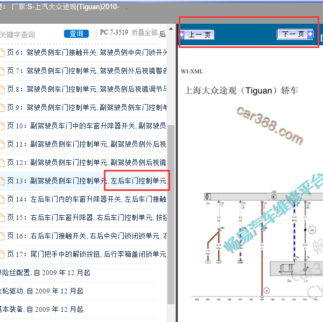Click the 折叠全部 collapse all link
Viewport: 323px width, 322px height.
pos(145,32)
